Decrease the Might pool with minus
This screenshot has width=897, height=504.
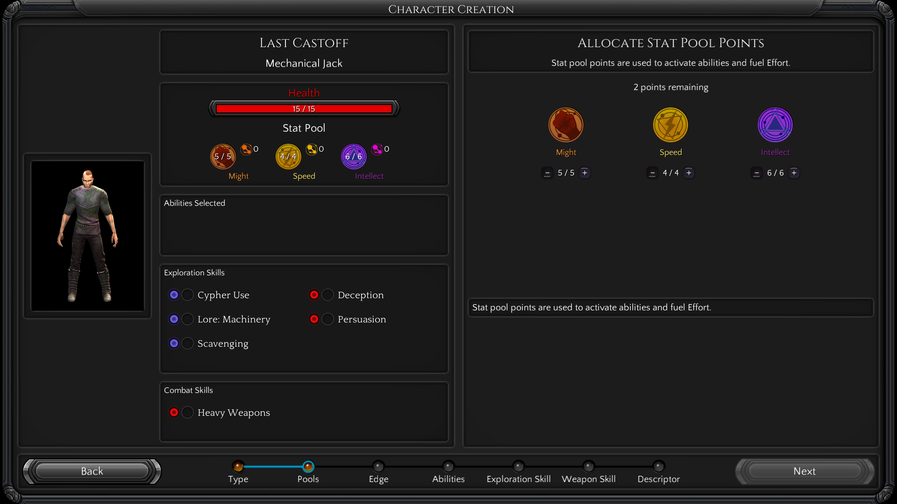pos(547,173)
